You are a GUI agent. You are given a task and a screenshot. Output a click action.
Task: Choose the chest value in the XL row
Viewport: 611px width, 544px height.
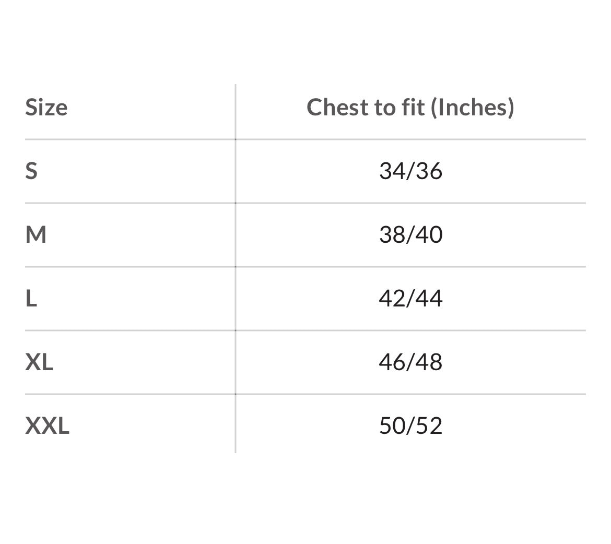[x=410, y=362]
